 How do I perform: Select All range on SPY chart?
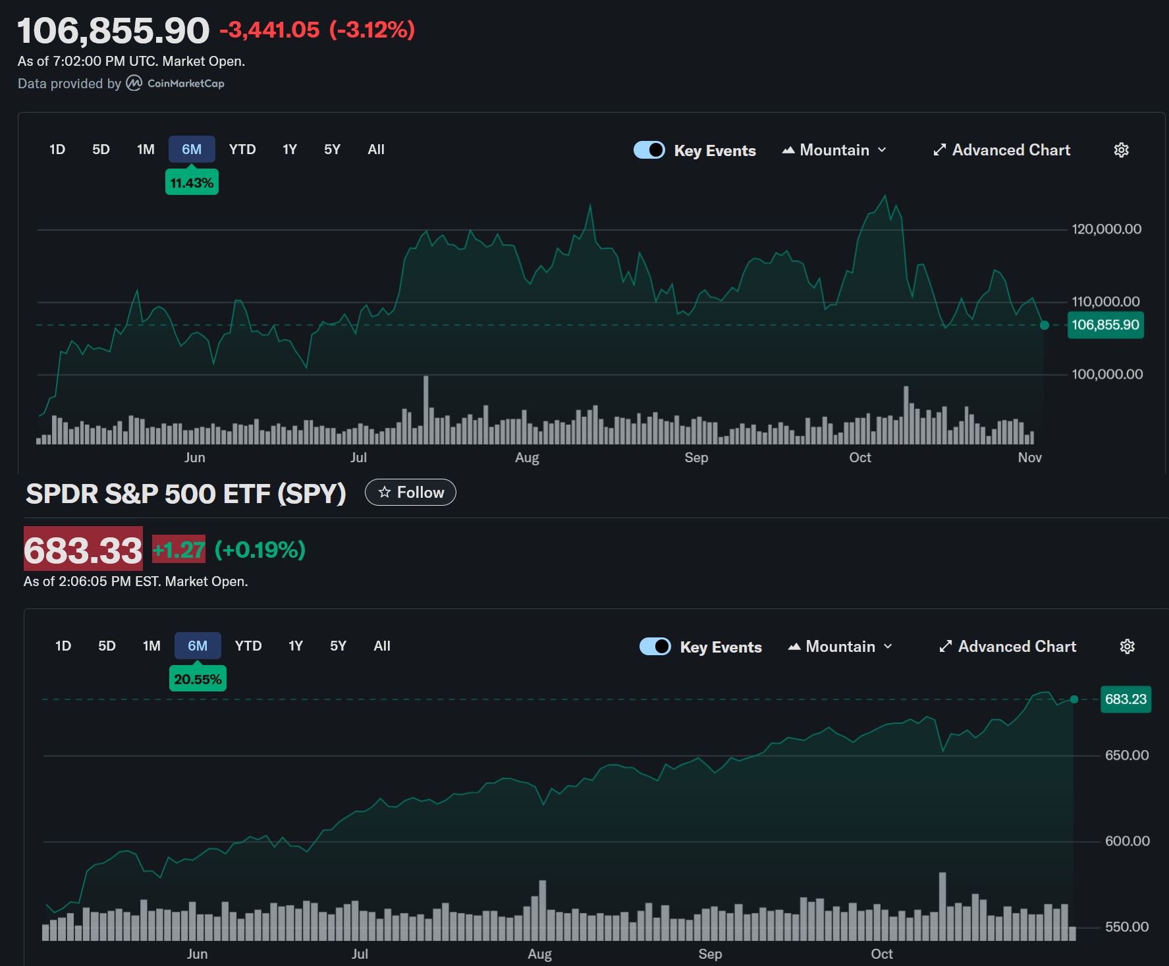[x=382, y=646]
